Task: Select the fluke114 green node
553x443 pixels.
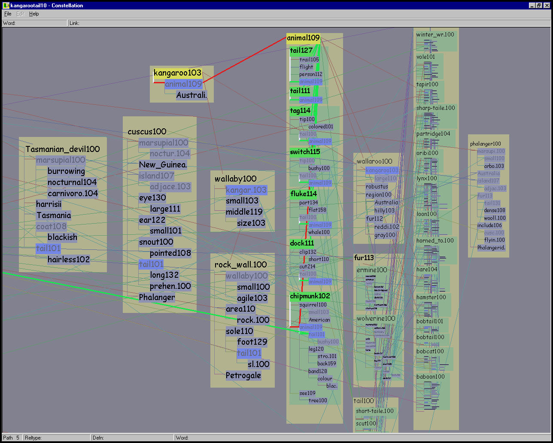Action: pos(303,194)
